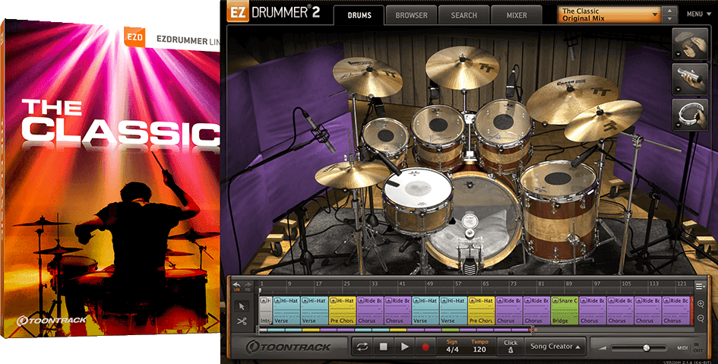This screenshot has height=364, width=718.
Task: Select the scissors cut tool
Action: coord(242,321)
